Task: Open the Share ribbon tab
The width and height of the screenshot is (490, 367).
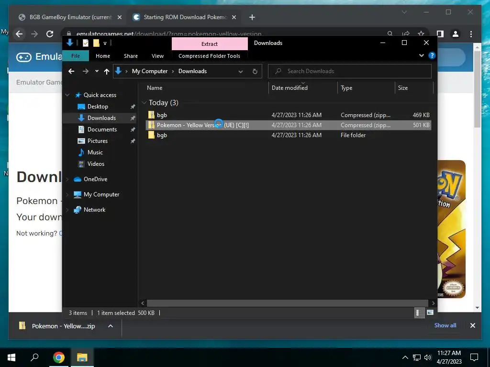Action: 131,56
